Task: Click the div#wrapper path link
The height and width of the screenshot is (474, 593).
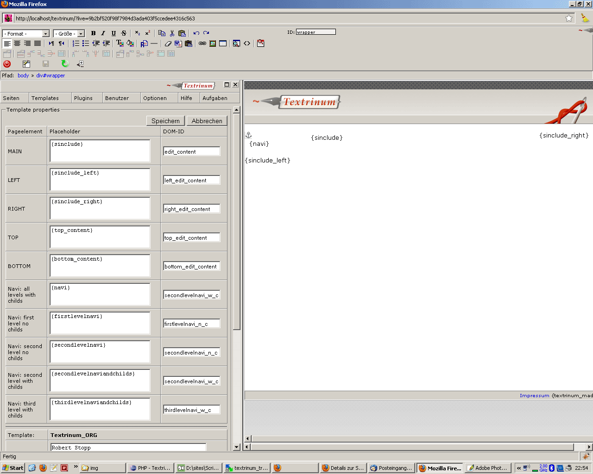Action: click(50, 75)
